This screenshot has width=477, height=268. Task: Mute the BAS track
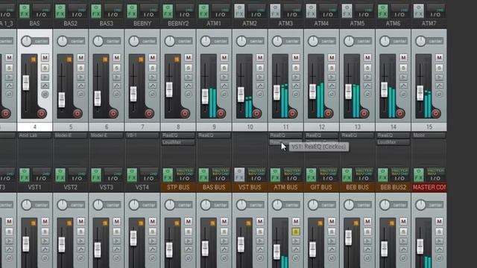pos(45,57)
